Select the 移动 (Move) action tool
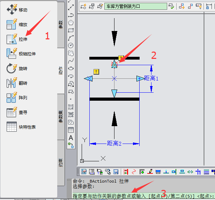The image size is (215, 200). 17,10
